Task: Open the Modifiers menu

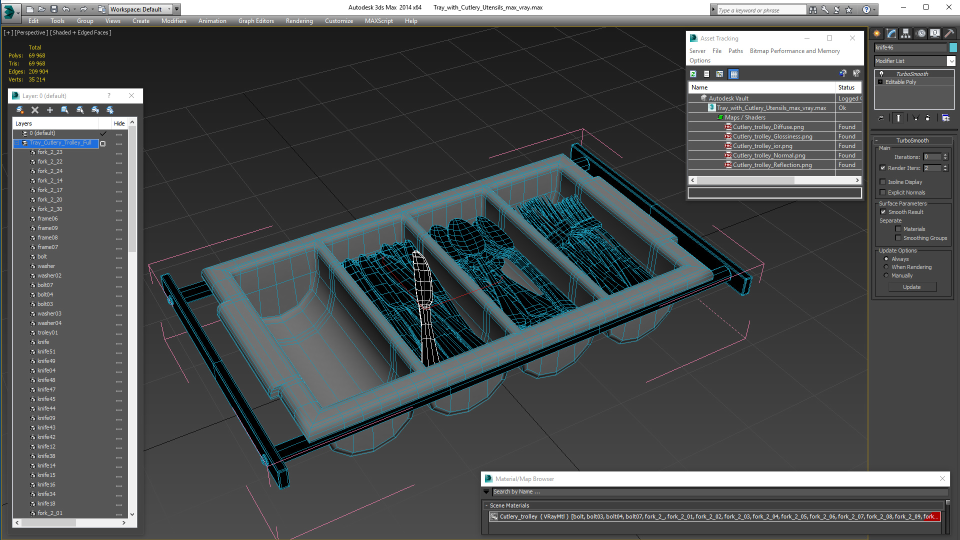Action: click(173, 21)
